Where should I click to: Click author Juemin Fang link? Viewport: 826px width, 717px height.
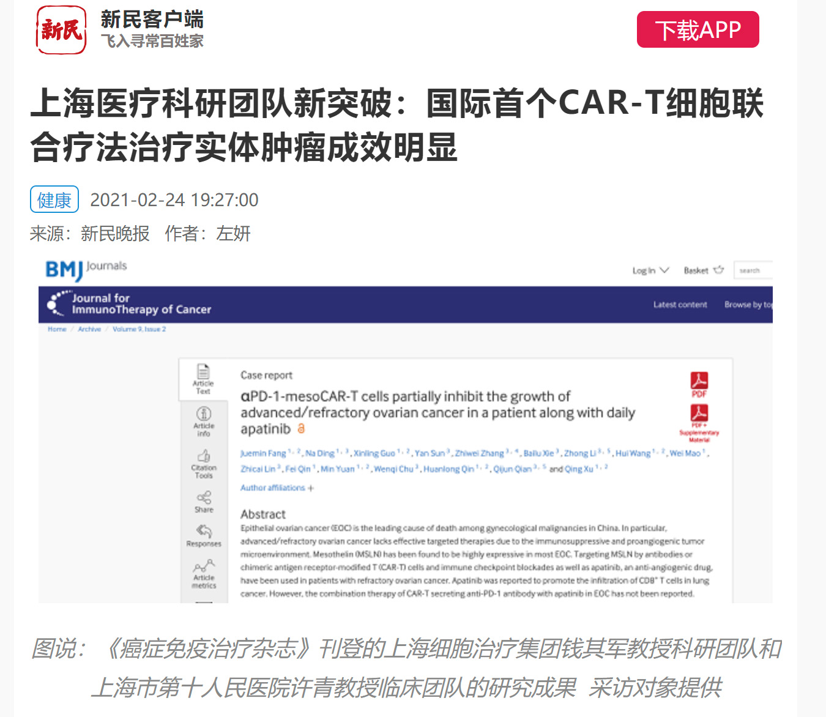(x=263, y=453)
